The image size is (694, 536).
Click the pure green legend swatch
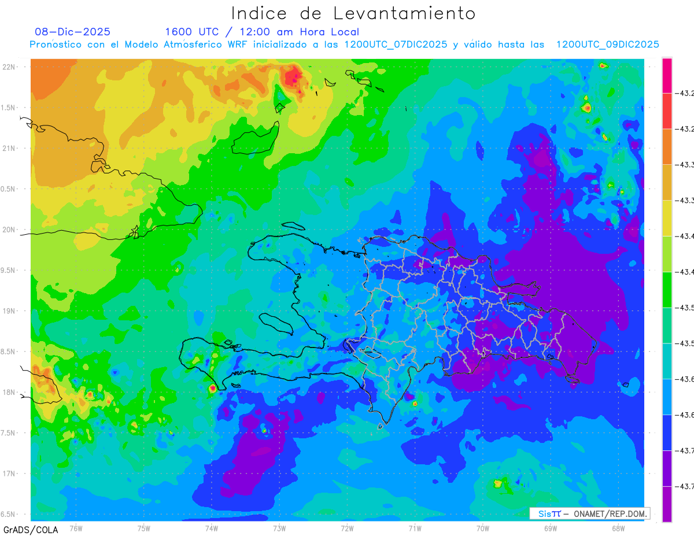[667, 290]
